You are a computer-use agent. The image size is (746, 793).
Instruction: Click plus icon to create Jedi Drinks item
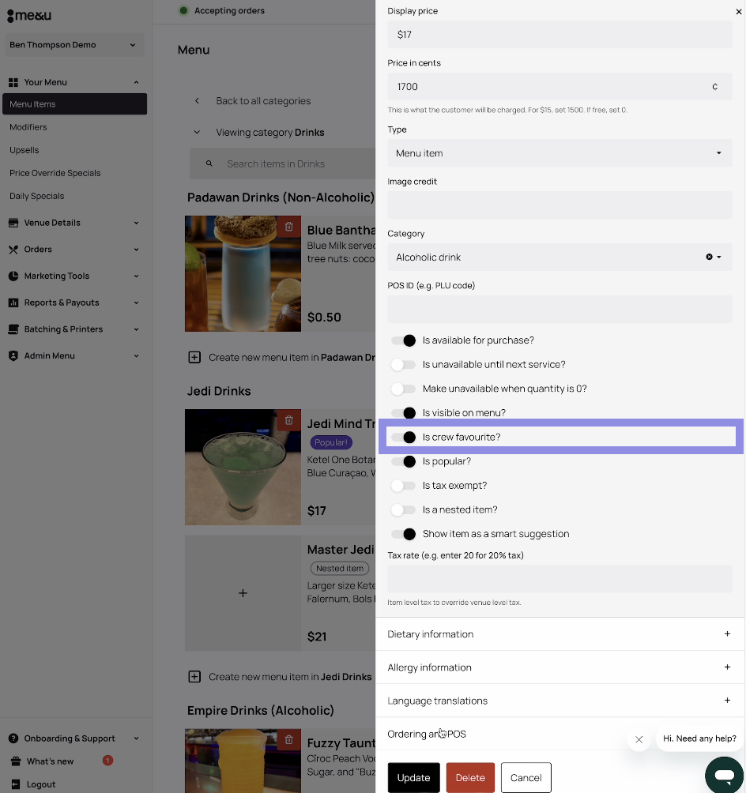(194, 677)
